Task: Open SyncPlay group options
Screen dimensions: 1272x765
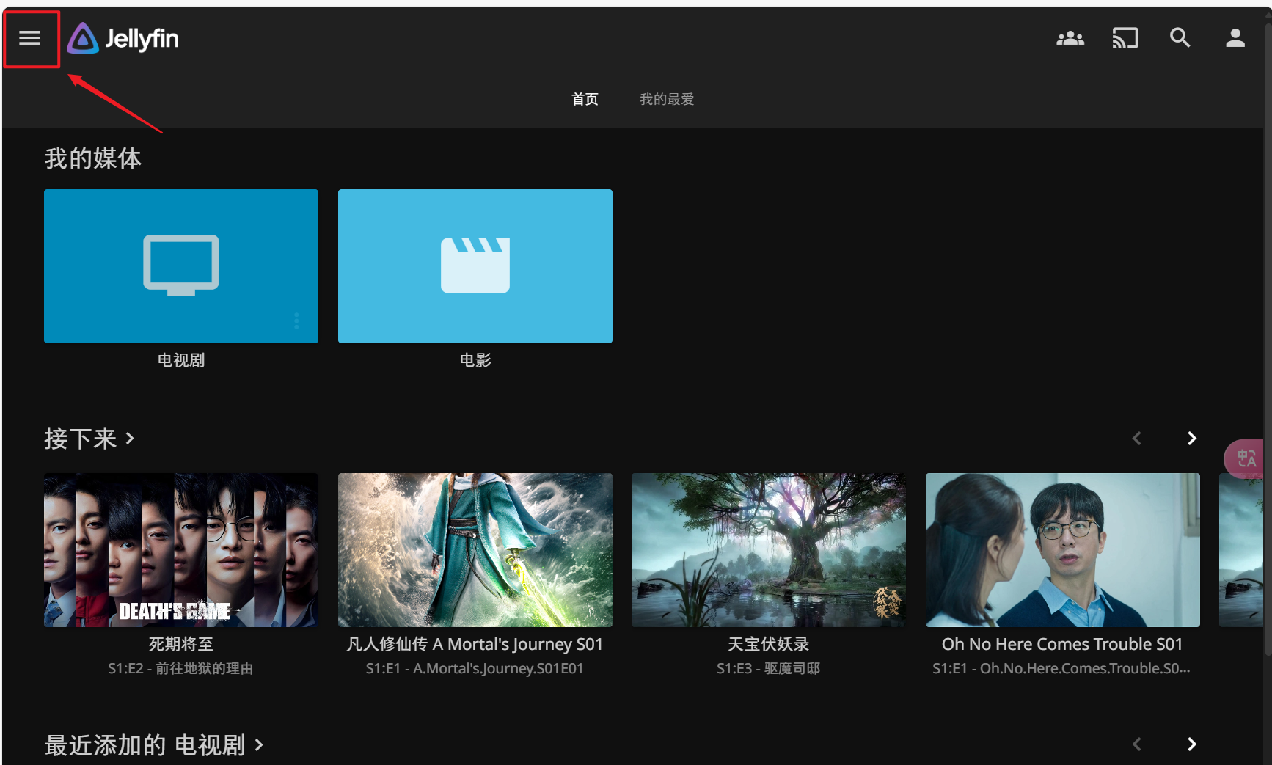Action: [x=1070, y=38]
